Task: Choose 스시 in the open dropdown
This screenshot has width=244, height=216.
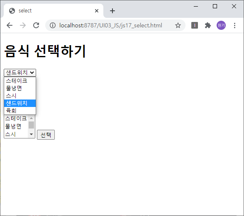Action: pos(20,96)
